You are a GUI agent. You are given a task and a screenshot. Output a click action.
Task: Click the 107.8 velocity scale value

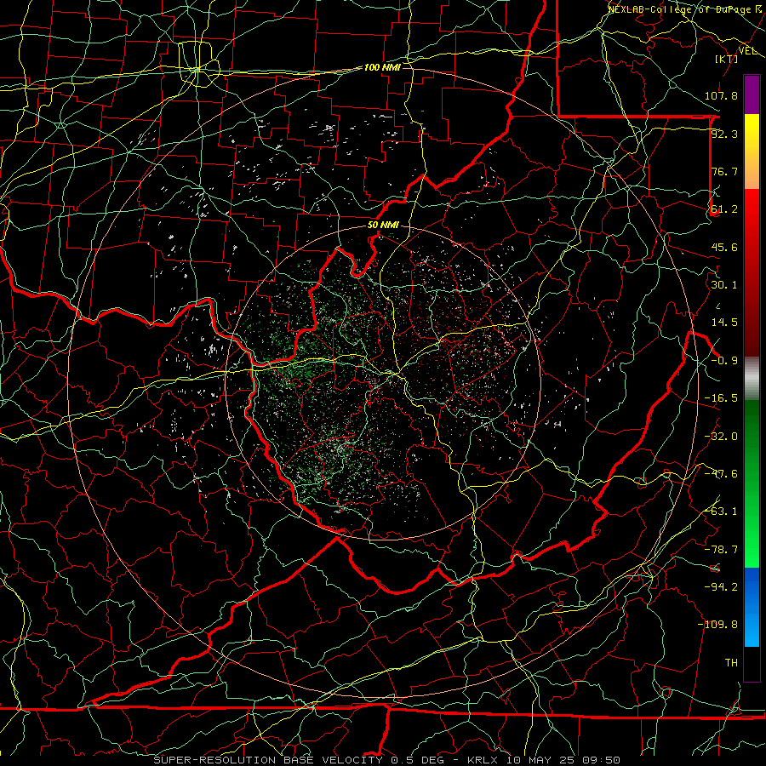pos(721,95)
